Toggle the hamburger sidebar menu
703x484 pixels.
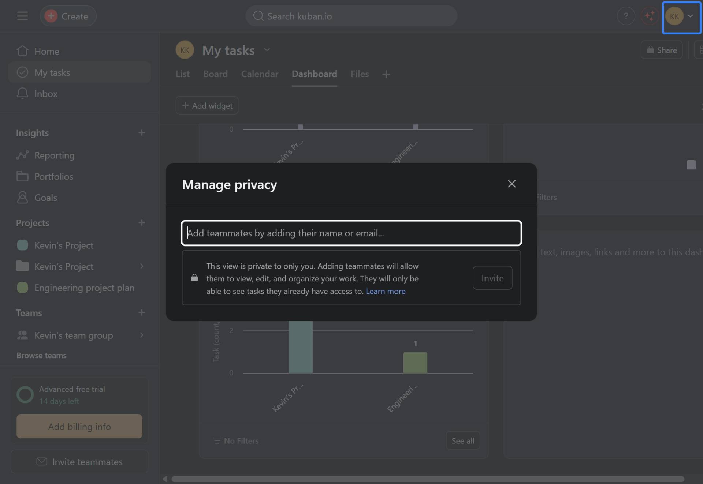pos(22,16)
